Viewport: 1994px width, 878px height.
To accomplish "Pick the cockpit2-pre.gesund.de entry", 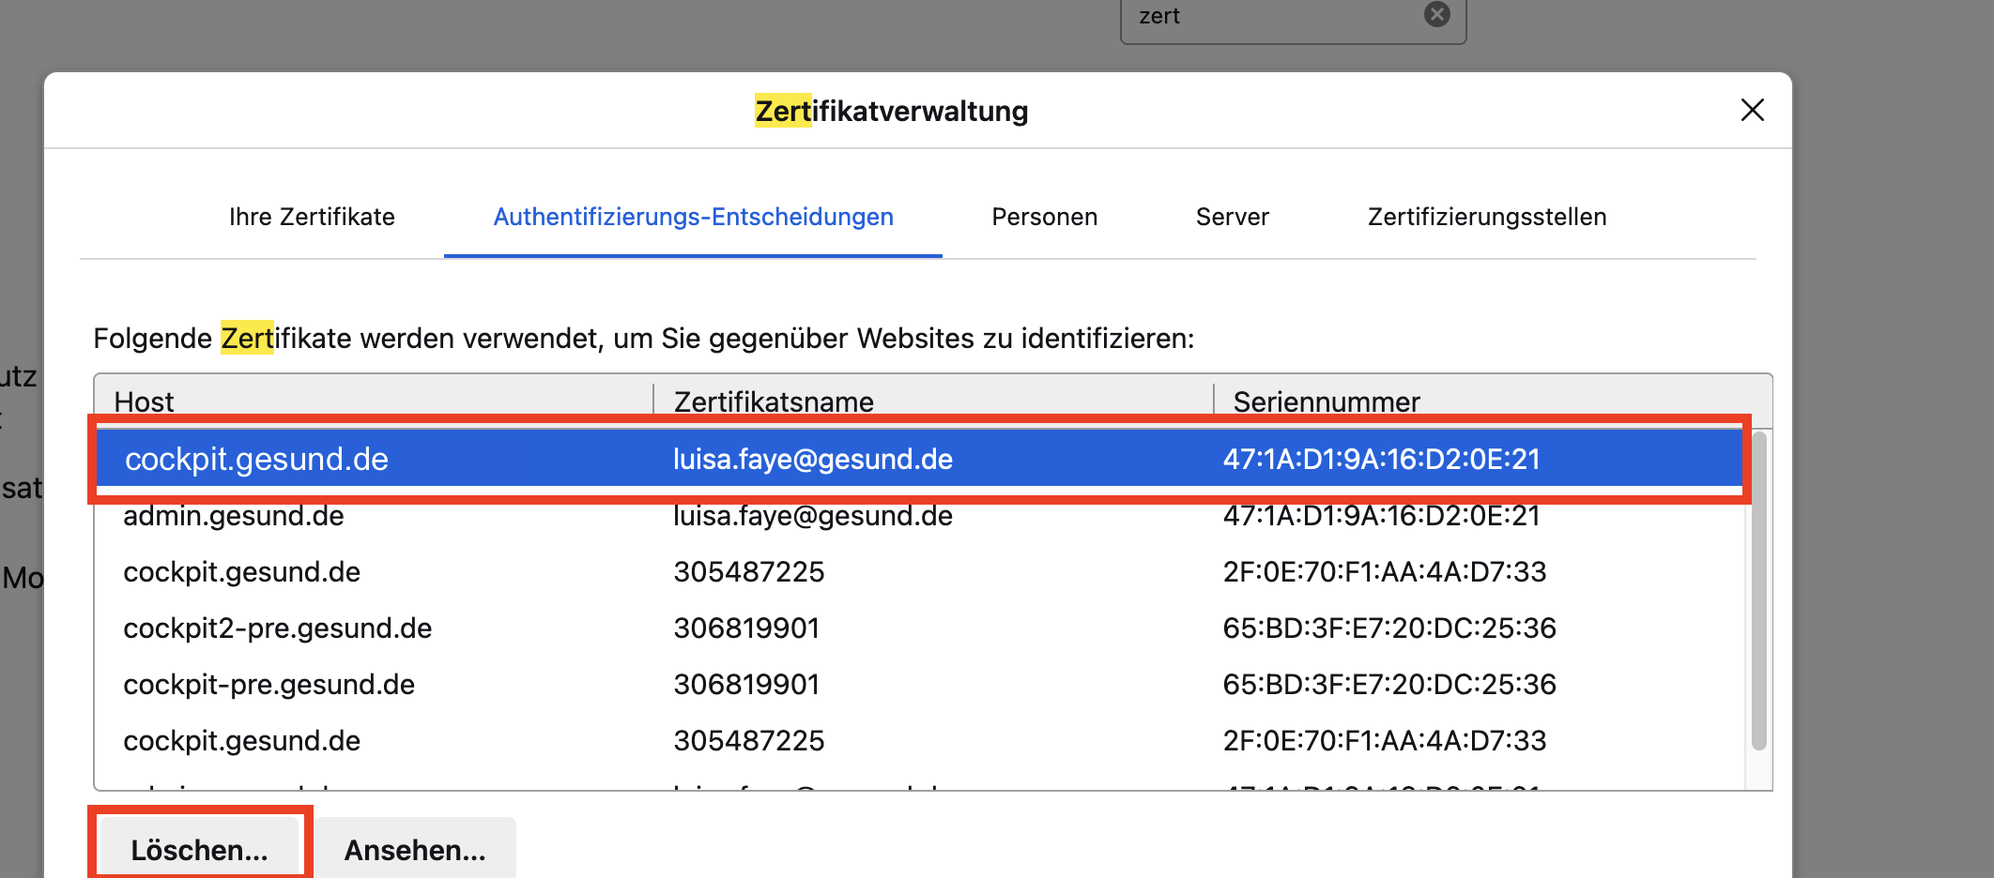I will point(920,628).
